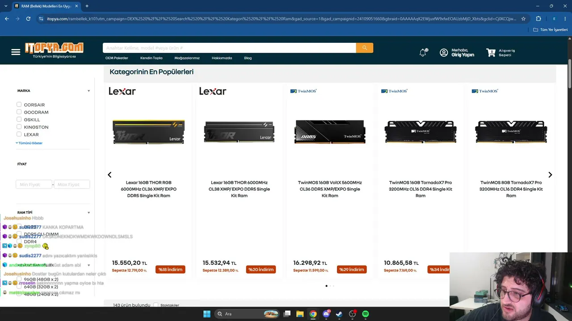Go to Mağazalarımız in the navigation
This screenshot has height=321, width=572.
coord(187,58)
